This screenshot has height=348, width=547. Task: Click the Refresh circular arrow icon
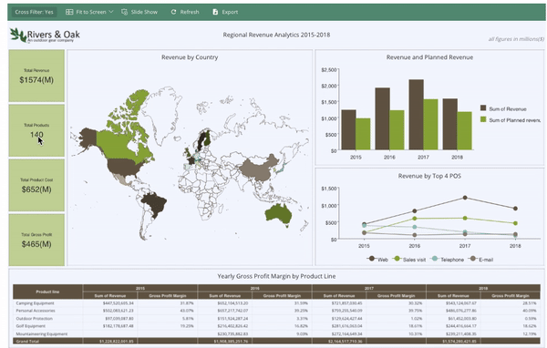[x=173, y=12]
